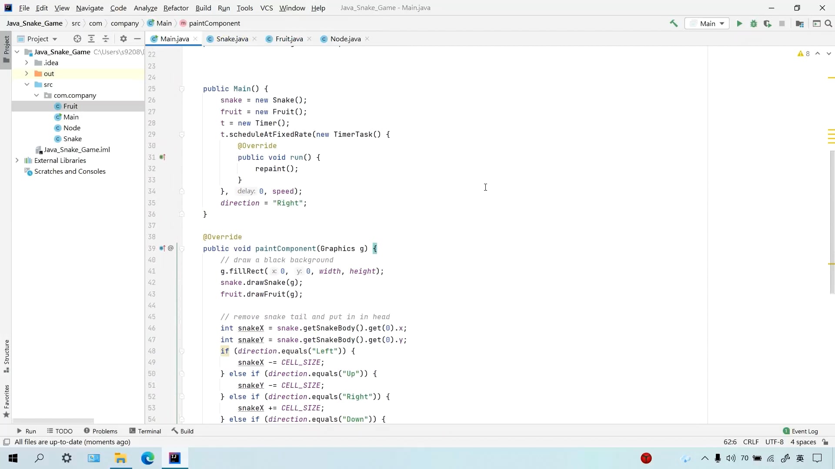
Task: Open the Project panel settings gear
Action: (x=124, y=39)
